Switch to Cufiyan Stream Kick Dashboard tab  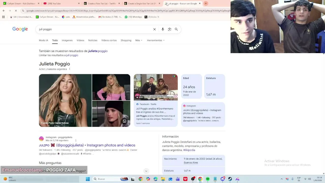pyautogui.click(x=21, y=4)
